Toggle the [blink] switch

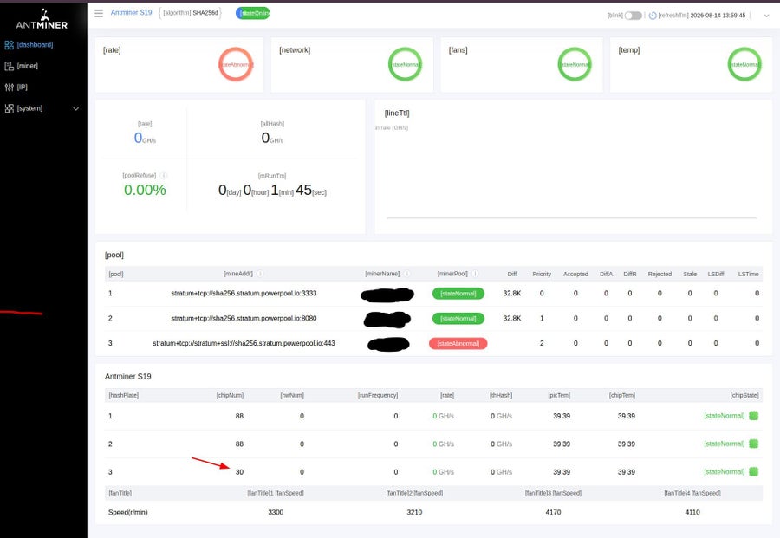634,16
